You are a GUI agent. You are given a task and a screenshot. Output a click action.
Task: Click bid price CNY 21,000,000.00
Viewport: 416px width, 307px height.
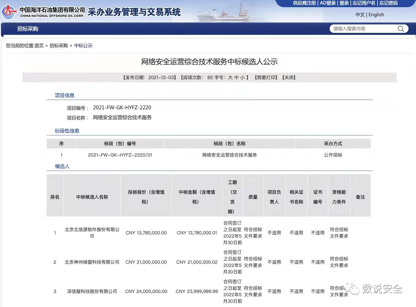point(146,262)
